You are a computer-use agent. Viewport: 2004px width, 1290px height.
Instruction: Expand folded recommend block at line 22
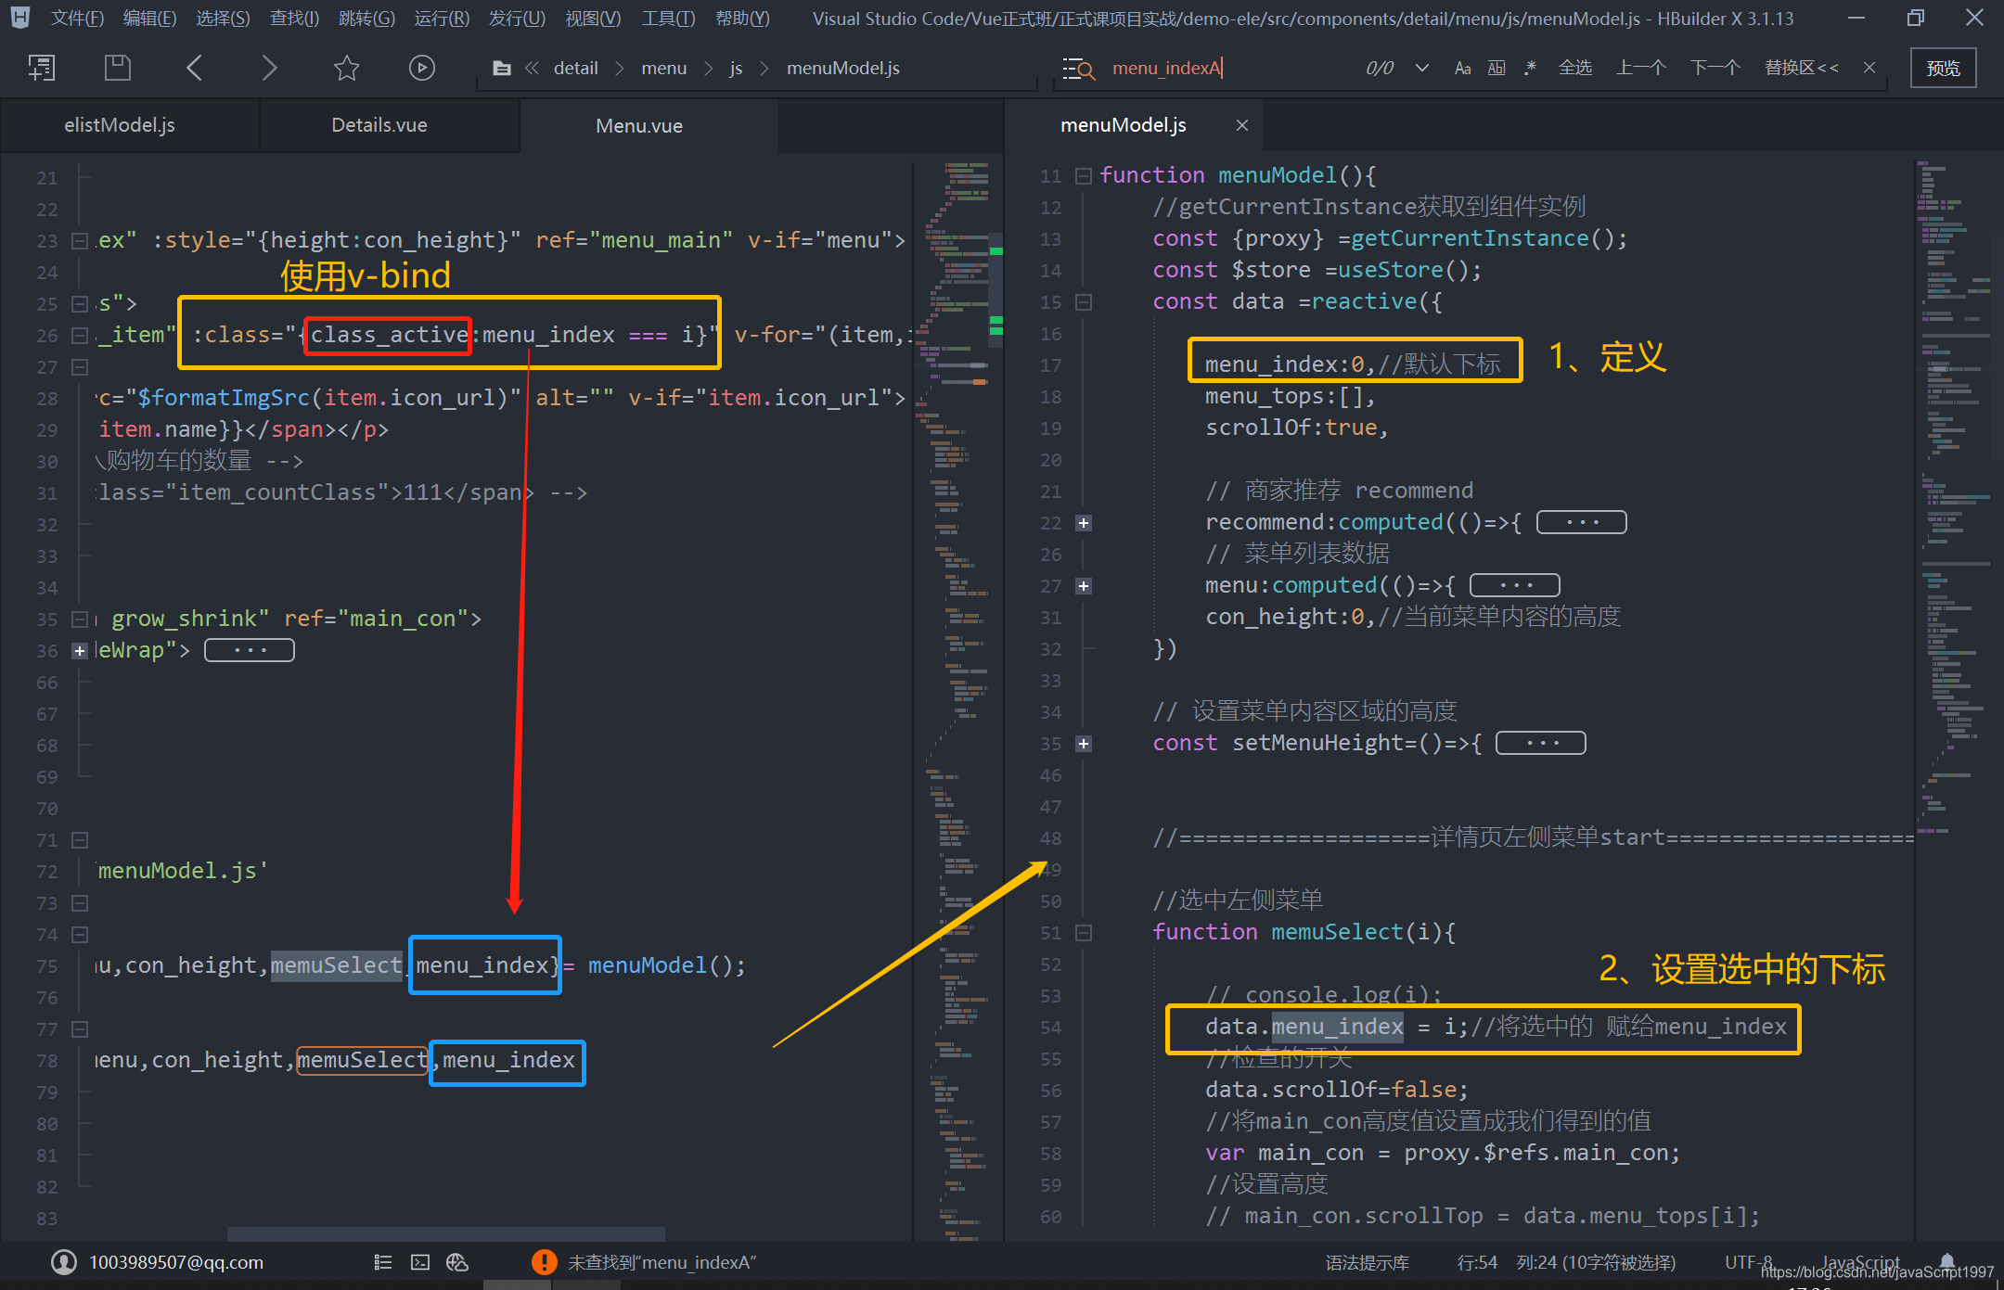click(x=1083, y=523)
